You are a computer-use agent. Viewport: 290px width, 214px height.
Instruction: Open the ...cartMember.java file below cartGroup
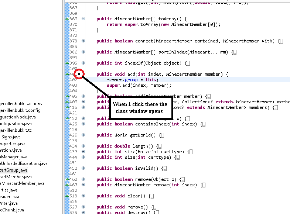click(16, 177)
